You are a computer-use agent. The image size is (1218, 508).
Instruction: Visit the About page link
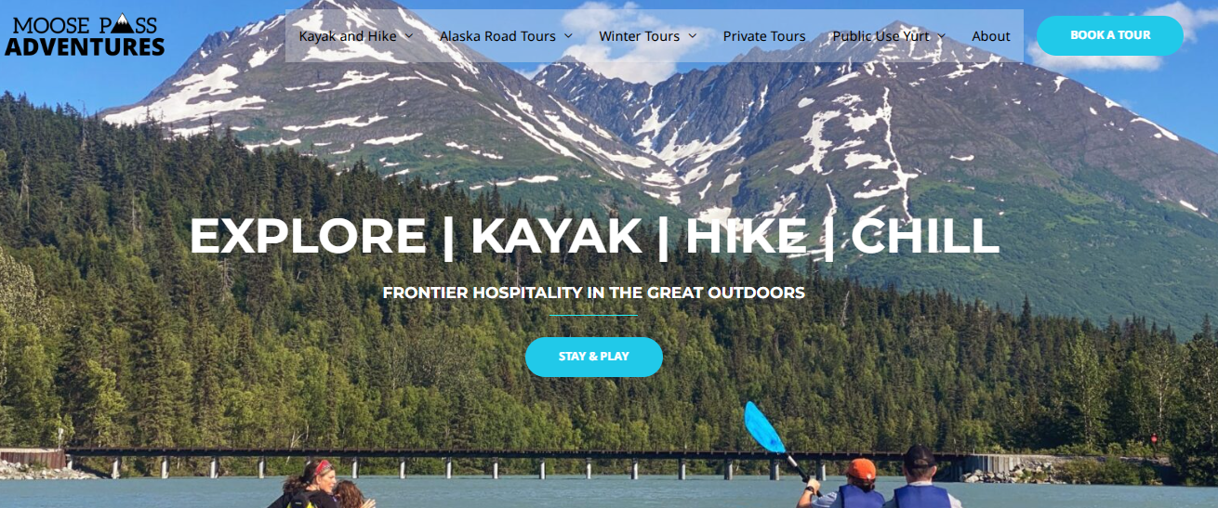point(991,36)
